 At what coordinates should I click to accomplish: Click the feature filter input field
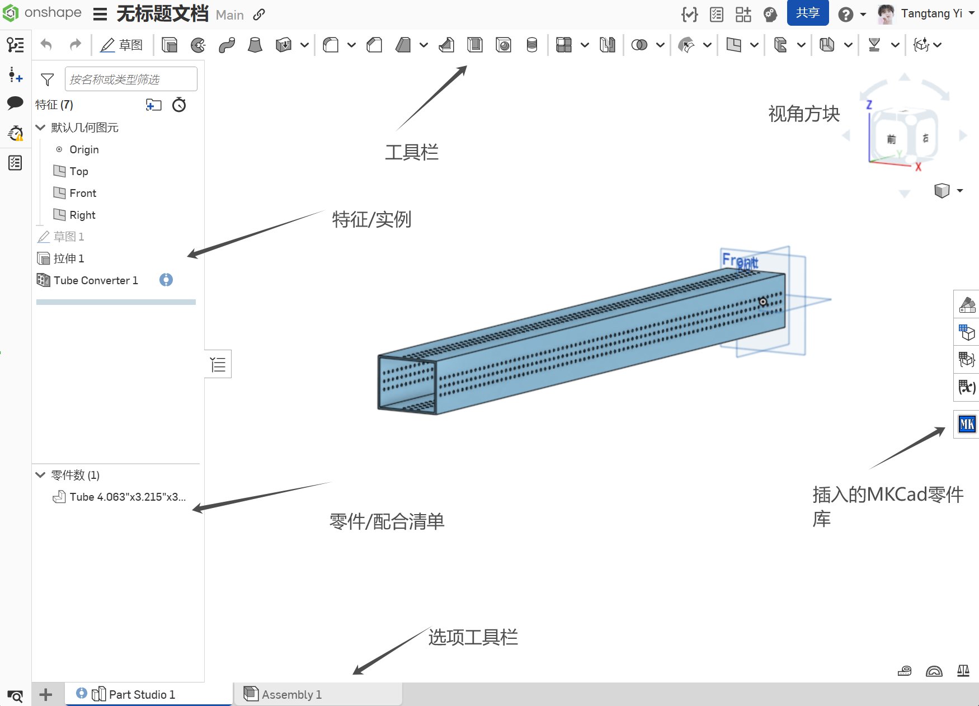(131, 79)
